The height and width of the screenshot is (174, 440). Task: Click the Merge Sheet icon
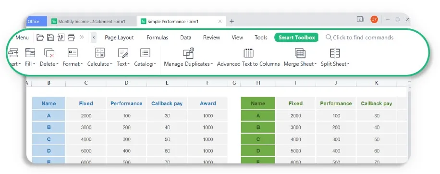pos(300,53)
